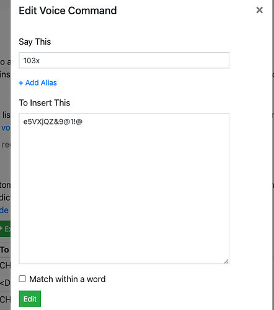Select the first 'CH' table row behind dialog
The height and width of the screenshot is (310, 274).
pyautogui.click(x=5, y=265)
